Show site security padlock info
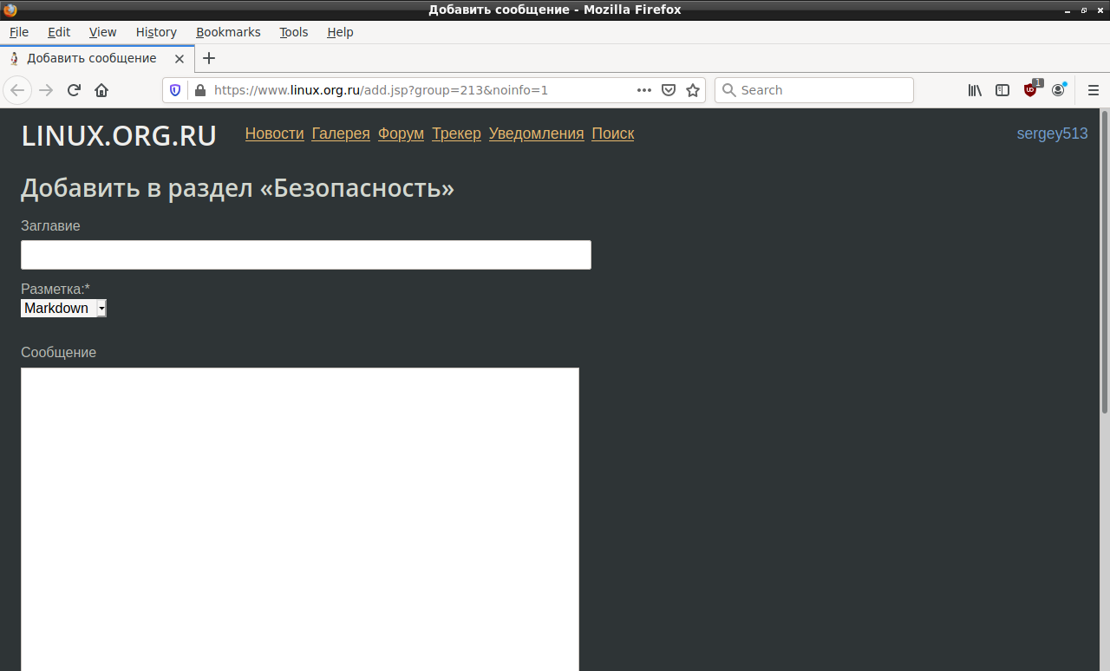Screen dimensions: 1110x671 point(200,90)
